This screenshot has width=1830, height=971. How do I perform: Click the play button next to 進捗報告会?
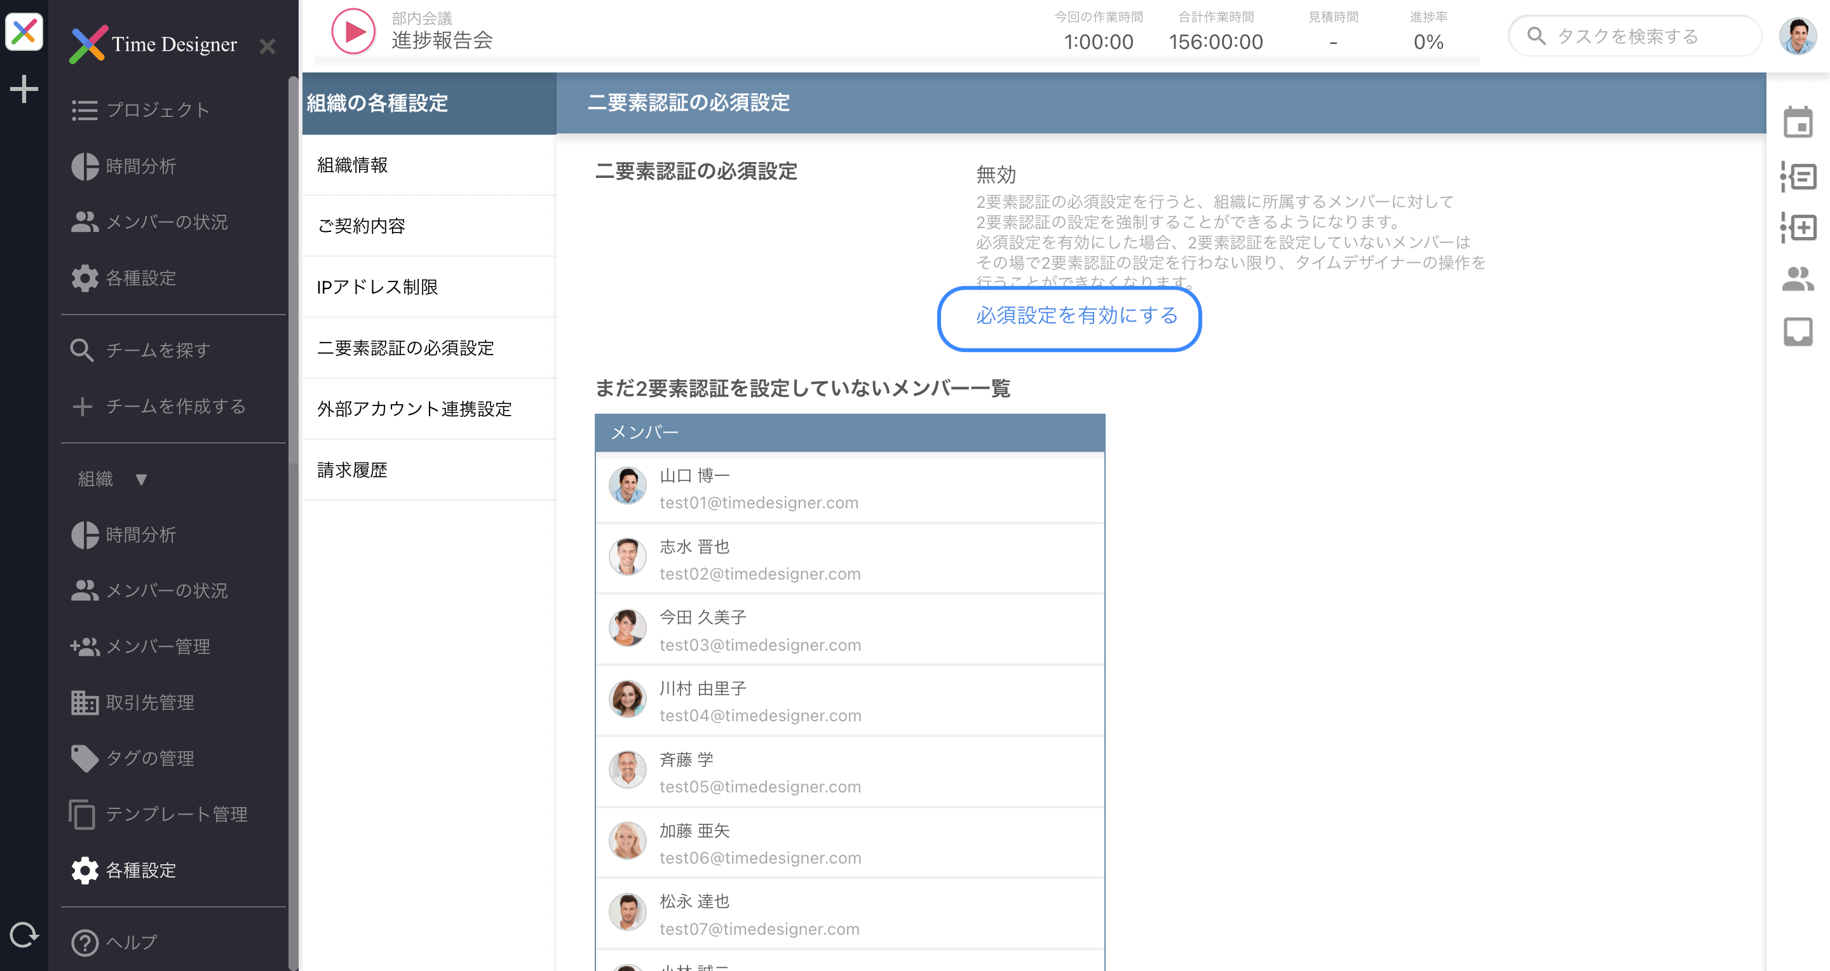(x=353, y=31)
